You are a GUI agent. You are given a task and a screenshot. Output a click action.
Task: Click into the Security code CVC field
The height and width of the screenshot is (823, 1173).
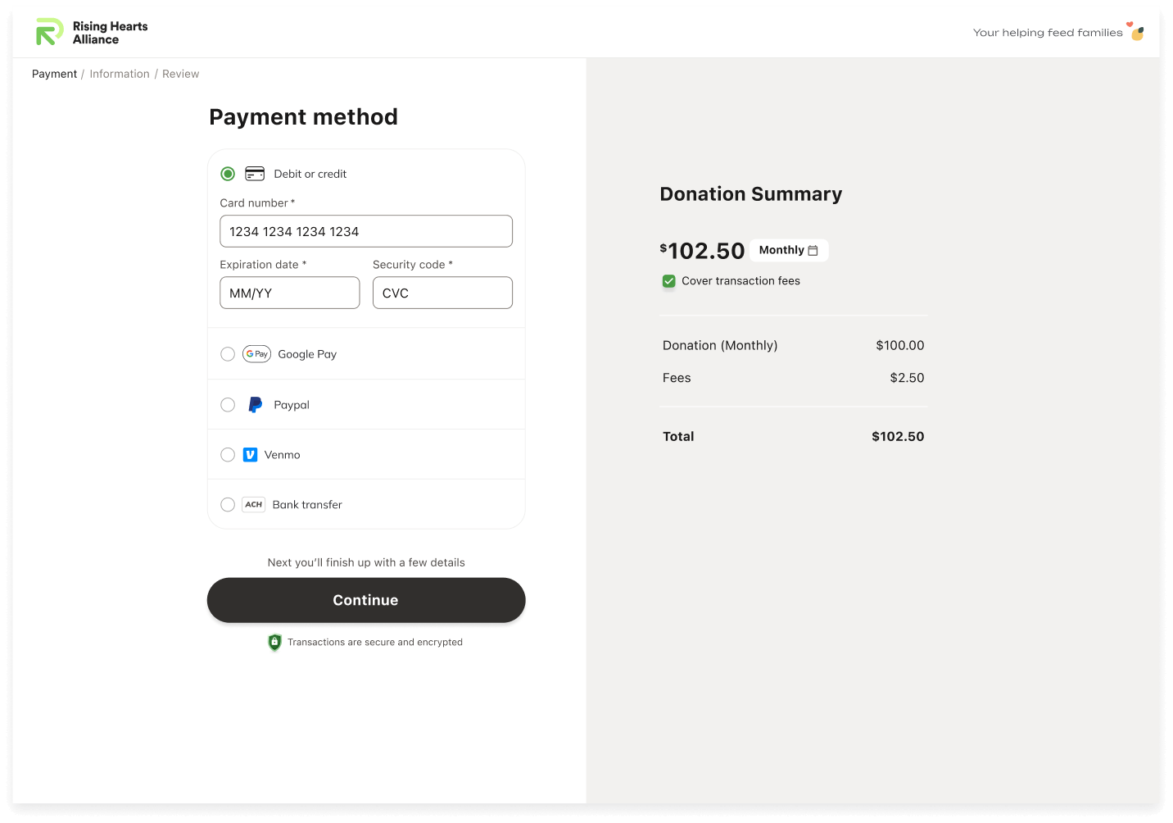pos(442,293)
